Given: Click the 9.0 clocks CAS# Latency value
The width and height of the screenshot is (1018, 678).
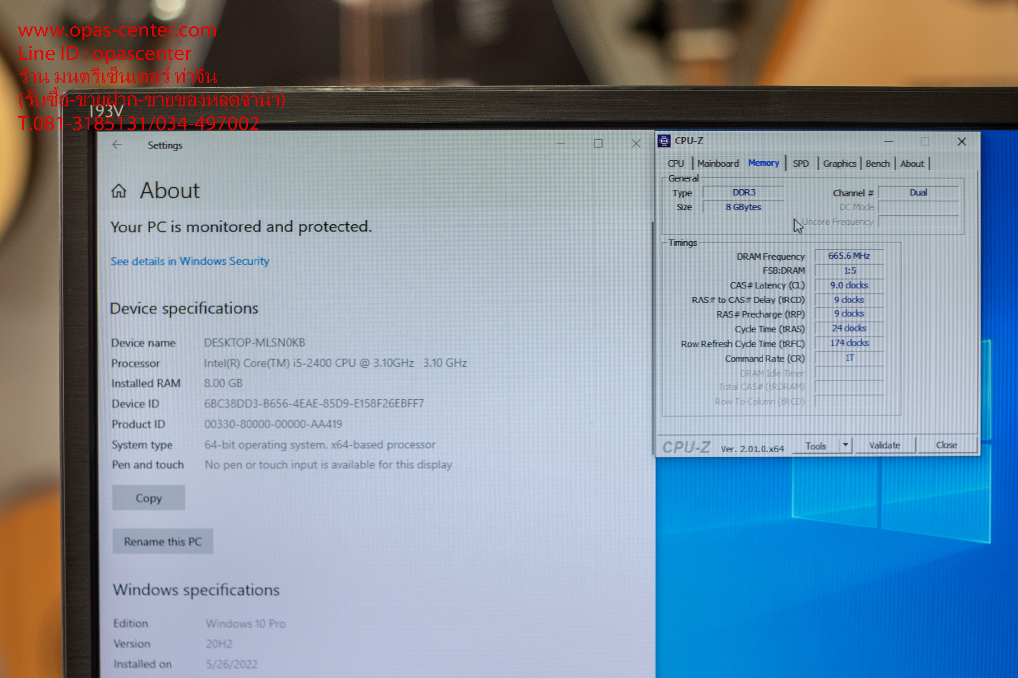Looking at the screenshot, I should pyautogui.click(x=849, y=285).
